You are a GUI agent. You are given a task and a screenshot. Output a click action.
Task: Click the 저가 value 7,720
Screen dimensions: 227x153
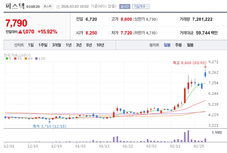tap(126, 33)
